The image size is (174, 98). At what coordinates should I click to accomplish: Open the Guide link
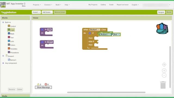[x=111, y=5]
